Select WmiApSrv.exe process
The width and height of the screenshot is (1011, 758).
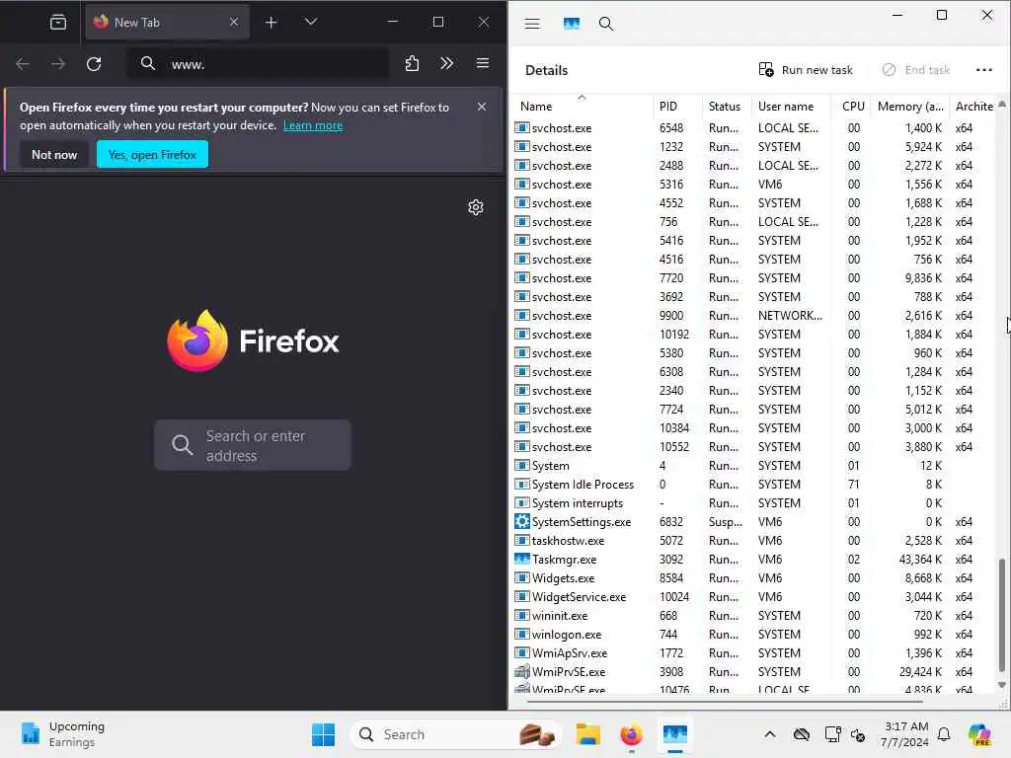coord(754,653)
